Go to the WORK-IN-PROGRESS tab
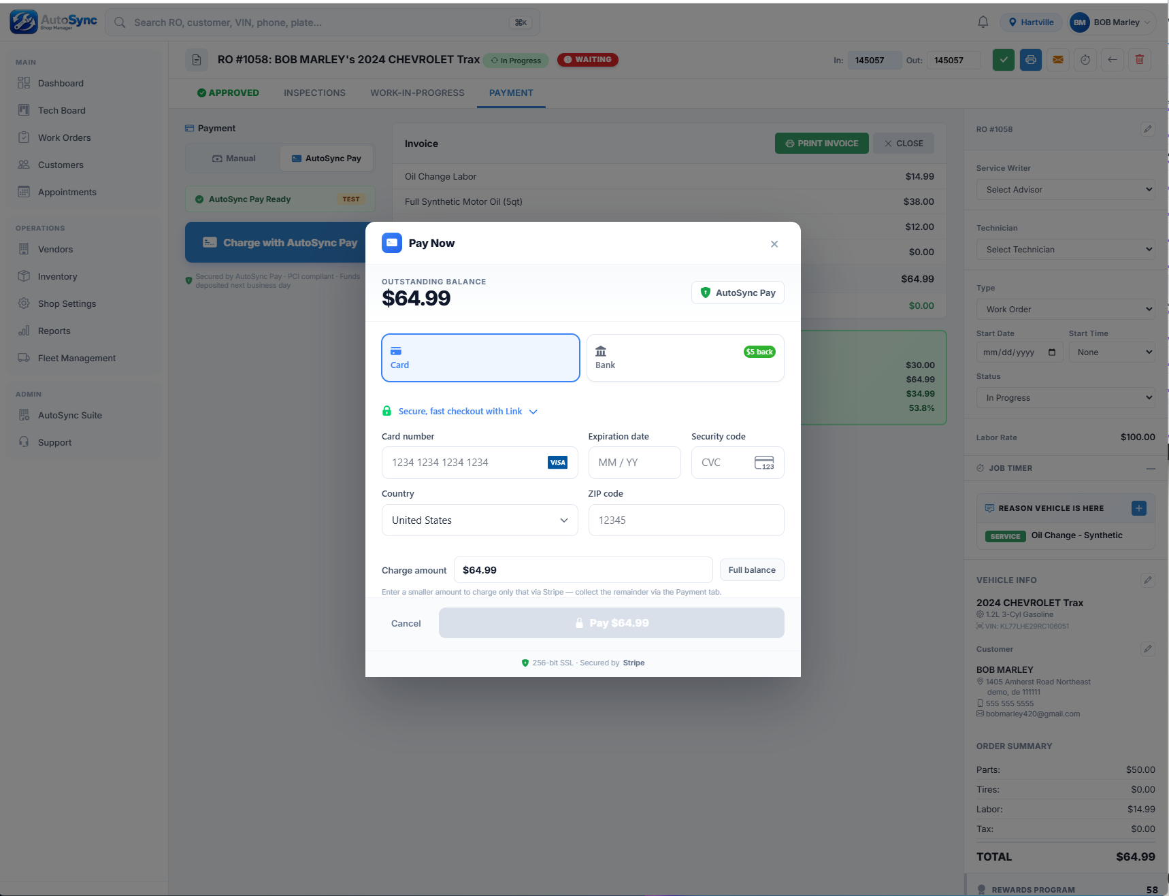 pyautogui.click(x=417, y=93)
